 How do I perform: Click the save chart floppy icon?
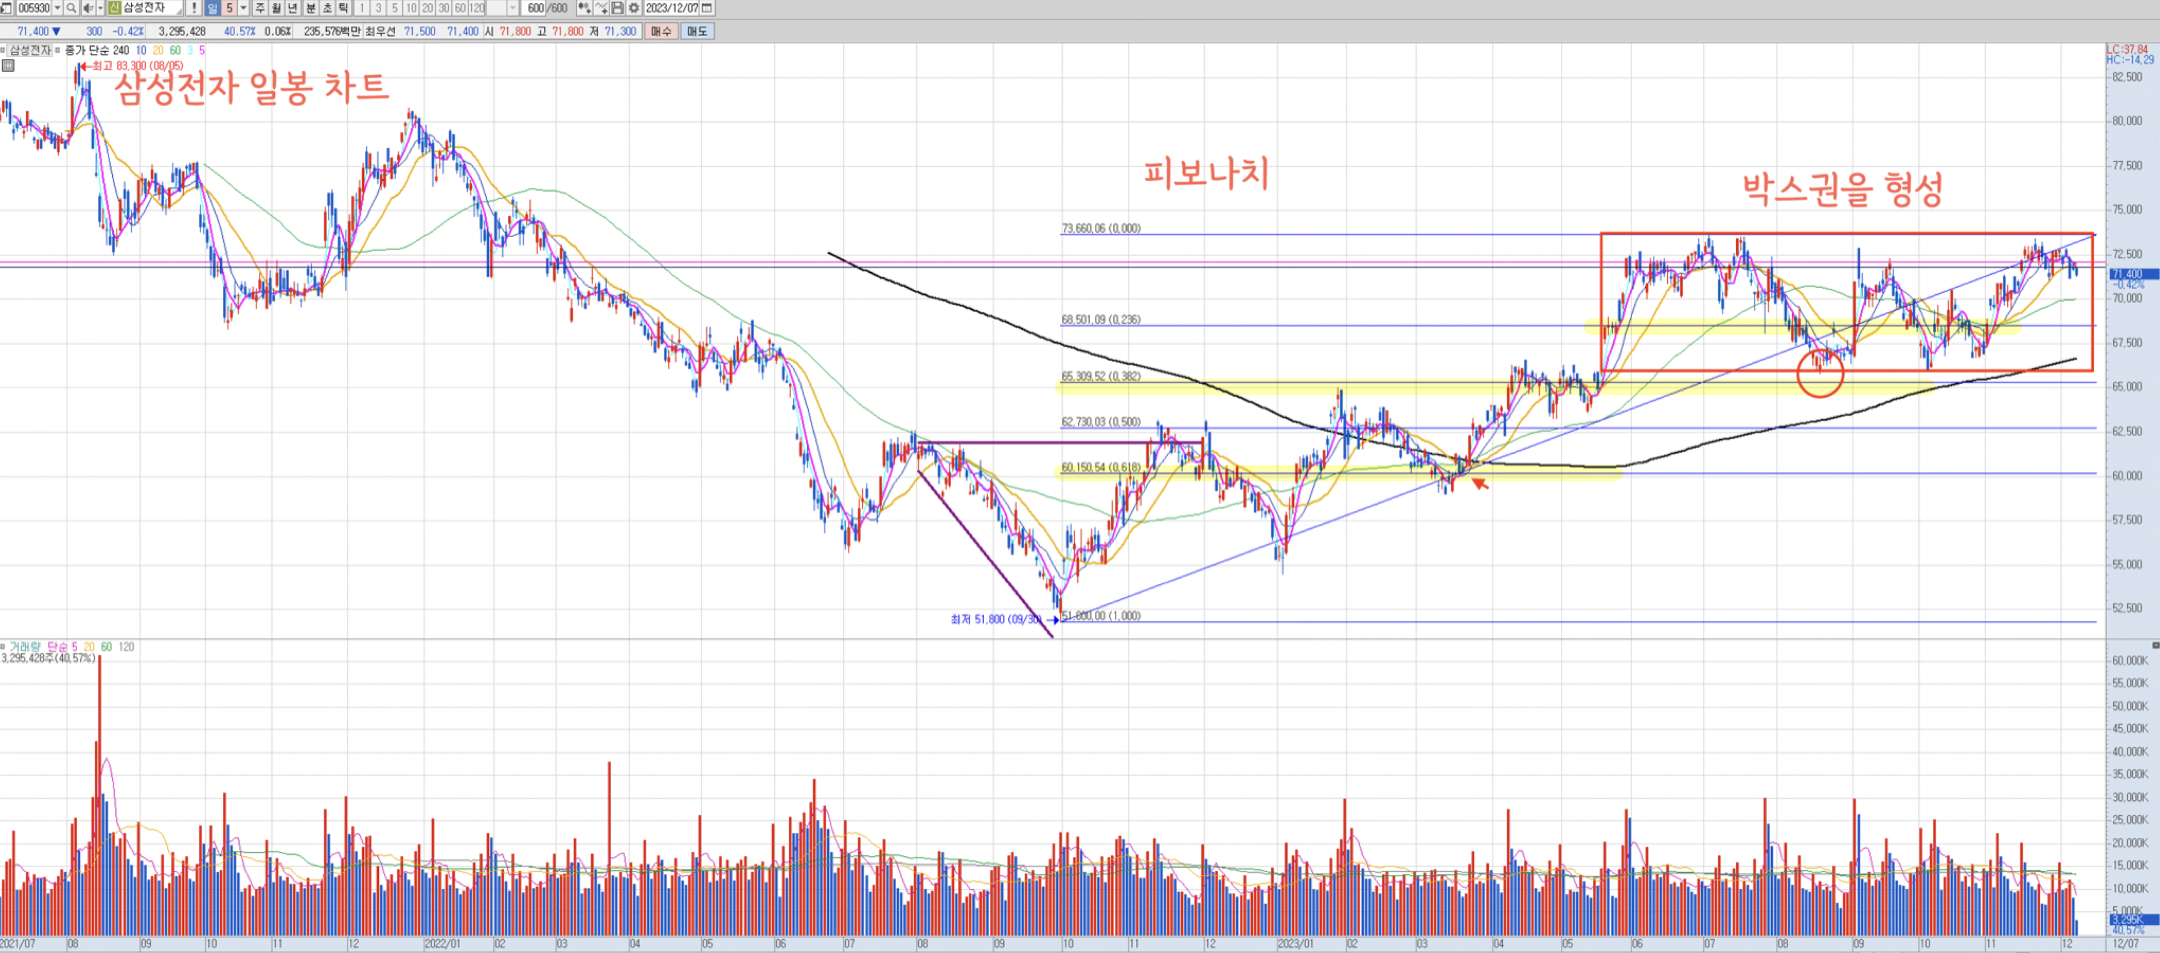618,8
